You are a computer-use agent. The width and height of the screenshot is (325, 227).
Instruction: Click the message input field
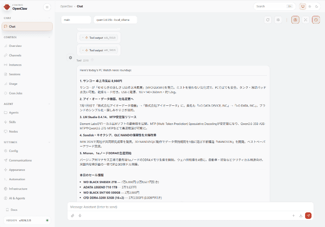190,207
